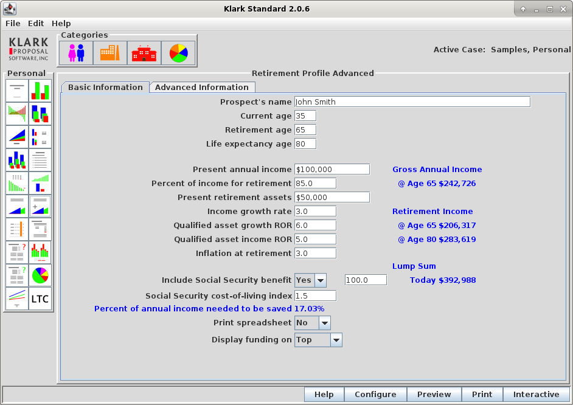This screenshot has width=573, height=405.
Task: Open the Include Social Security benefit dropdown
Action: 321,280
